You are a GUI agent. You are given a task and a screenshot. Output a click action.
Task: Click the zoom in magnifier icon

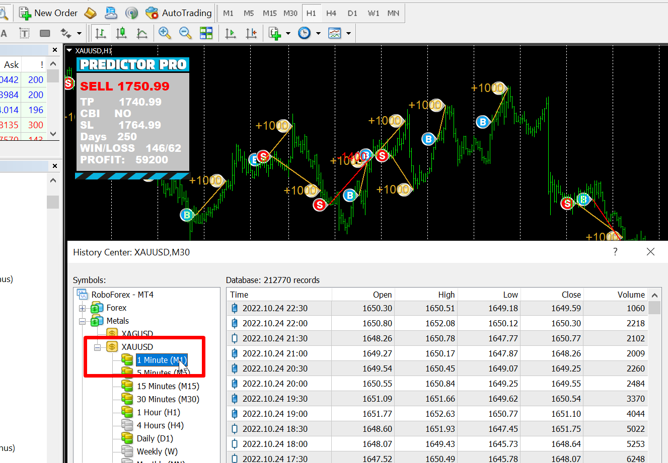pos(164,33)
